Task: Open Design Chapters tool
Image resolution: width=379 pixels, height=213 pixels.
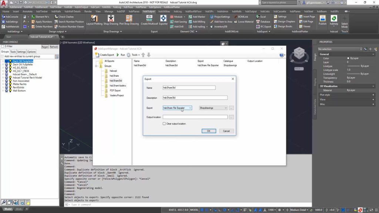Action: [285, 21]
